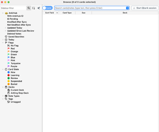
Task: Click the Note Types table icon
Action: [6, 96]
